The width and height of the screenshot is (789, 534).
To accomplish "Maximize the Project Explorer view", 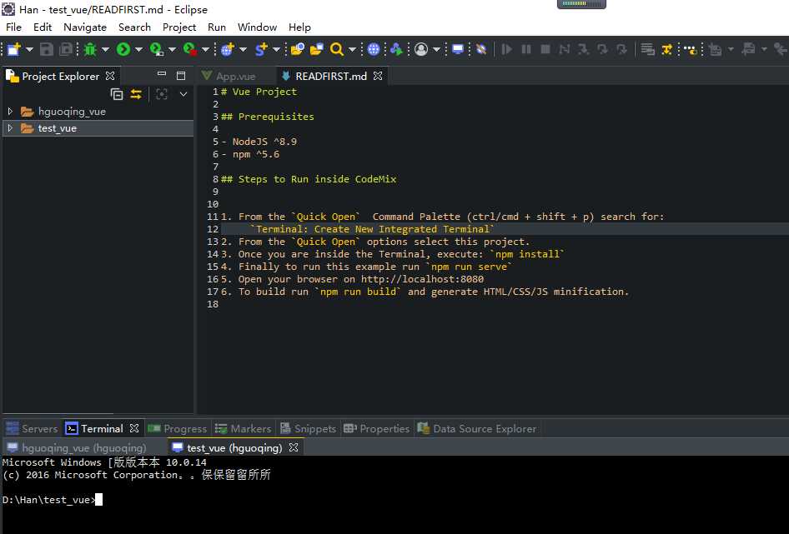I will 181,76.
